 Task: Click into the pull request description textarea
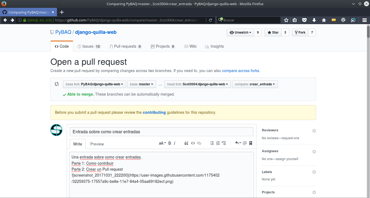[x=162, y=175]
